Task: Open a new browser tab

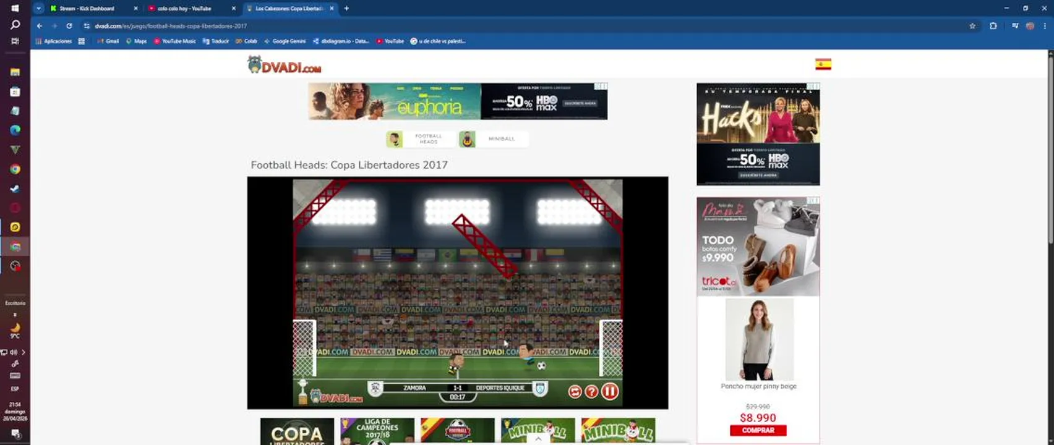Action: coord(346,9)
